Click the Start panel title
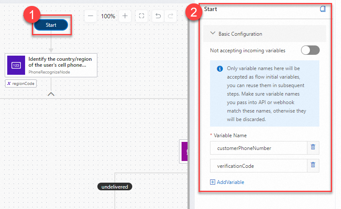The width and height of the screenshot is (341, 209). [210, 9]
